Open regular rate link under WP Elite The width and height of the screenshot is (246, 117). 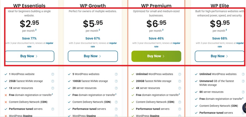pyautogui.click(x=240, y=43)
